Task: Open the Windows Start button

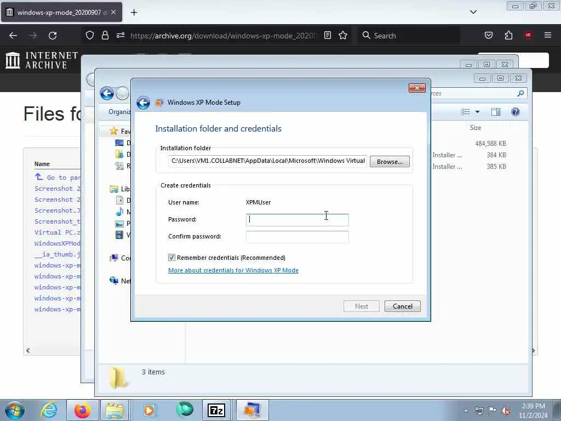Action: [x=15, y=410]
